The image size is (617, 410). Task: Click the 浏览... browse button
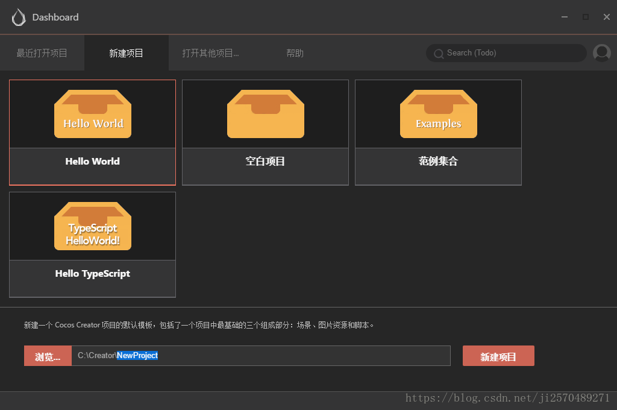(x=48, y=356)
